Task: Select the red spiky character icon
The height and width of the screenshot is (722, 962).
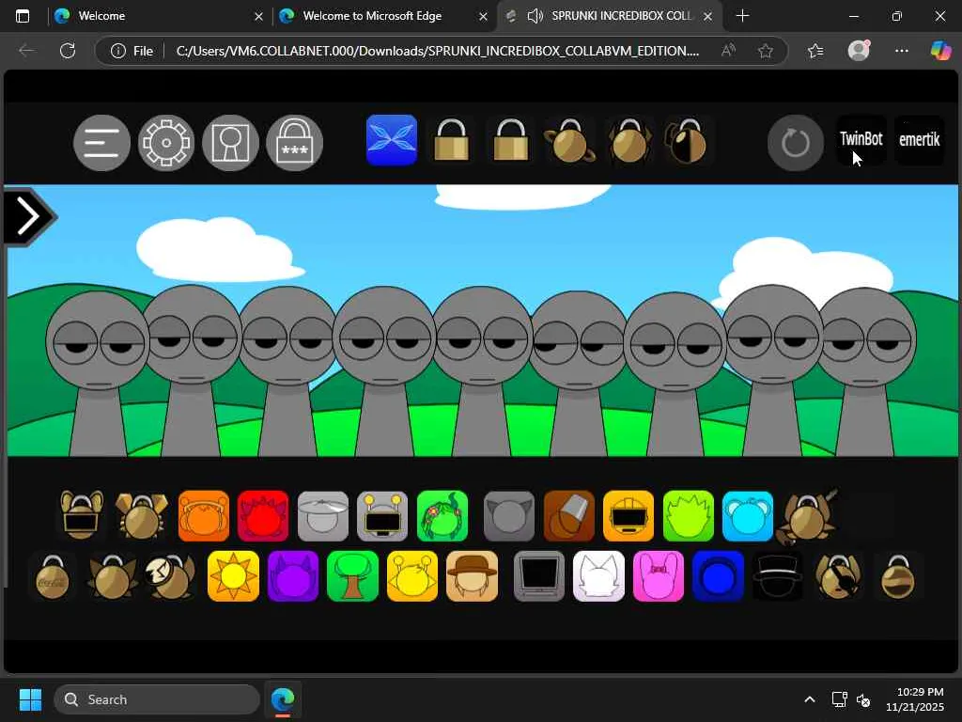Action: pos(263,516)
